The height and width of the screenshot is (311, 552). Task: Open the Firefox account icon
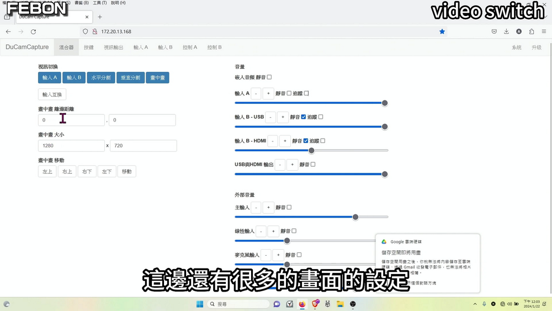pyautogui.click(x=519, y=31)
